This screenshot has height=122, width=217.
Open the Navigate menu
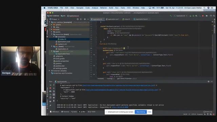tap(80, 8)
